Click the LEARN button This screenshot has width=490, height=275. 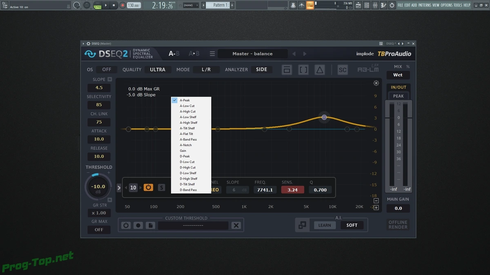point(325,225)
